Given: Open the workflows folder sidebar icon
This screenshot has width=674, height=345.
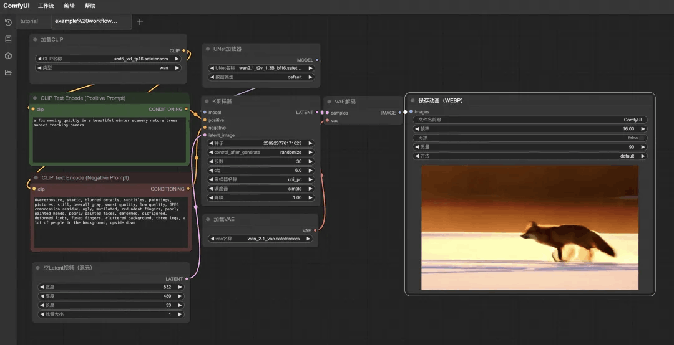Looking at the screenshot, I should click(7, 72).
